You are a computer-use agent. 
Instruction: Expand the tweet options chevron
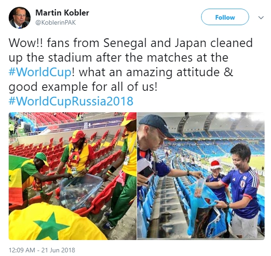(x=261, y=17)
